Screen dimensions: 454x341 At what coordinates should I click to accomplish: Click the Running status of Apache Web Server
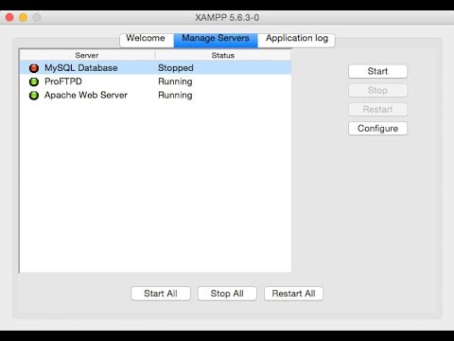[x=175, y=95]
